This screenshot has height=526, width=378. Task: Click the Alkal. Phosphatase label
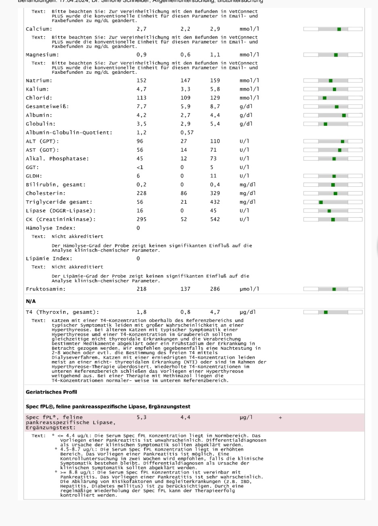point(58,159)
